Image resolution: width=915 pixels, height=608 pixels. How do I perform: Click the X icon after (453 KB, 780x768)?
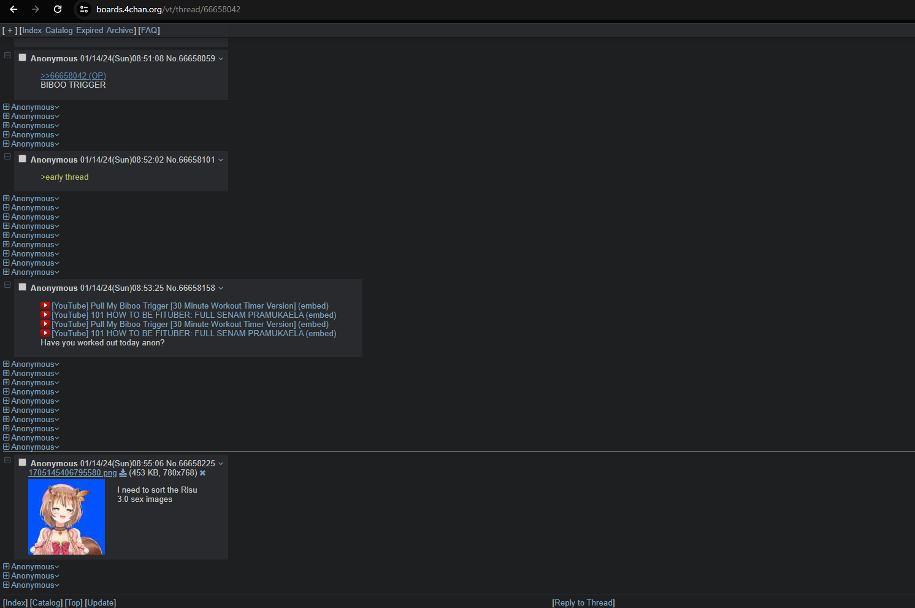202,473
